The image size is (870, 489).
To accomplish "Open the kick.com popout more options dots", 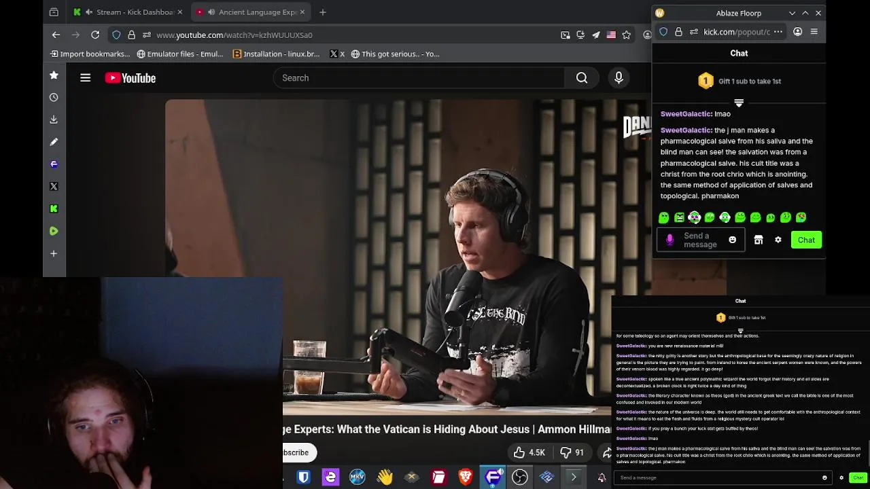I will [x=778, y=32].
